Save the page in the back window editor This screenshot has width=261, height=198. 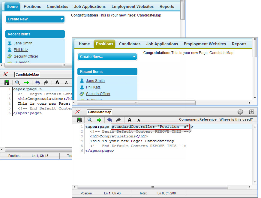(7, 82)
